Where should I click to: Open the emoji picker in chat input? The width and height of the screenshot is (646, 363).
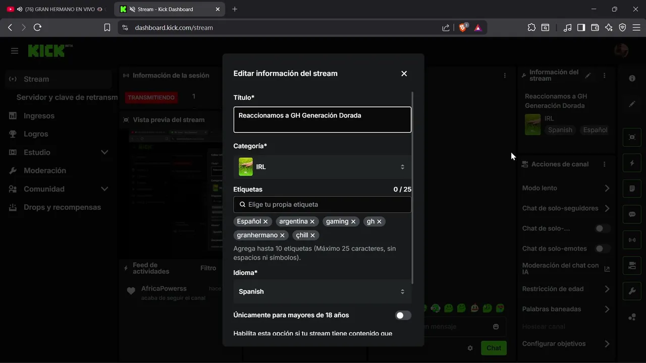496,327
